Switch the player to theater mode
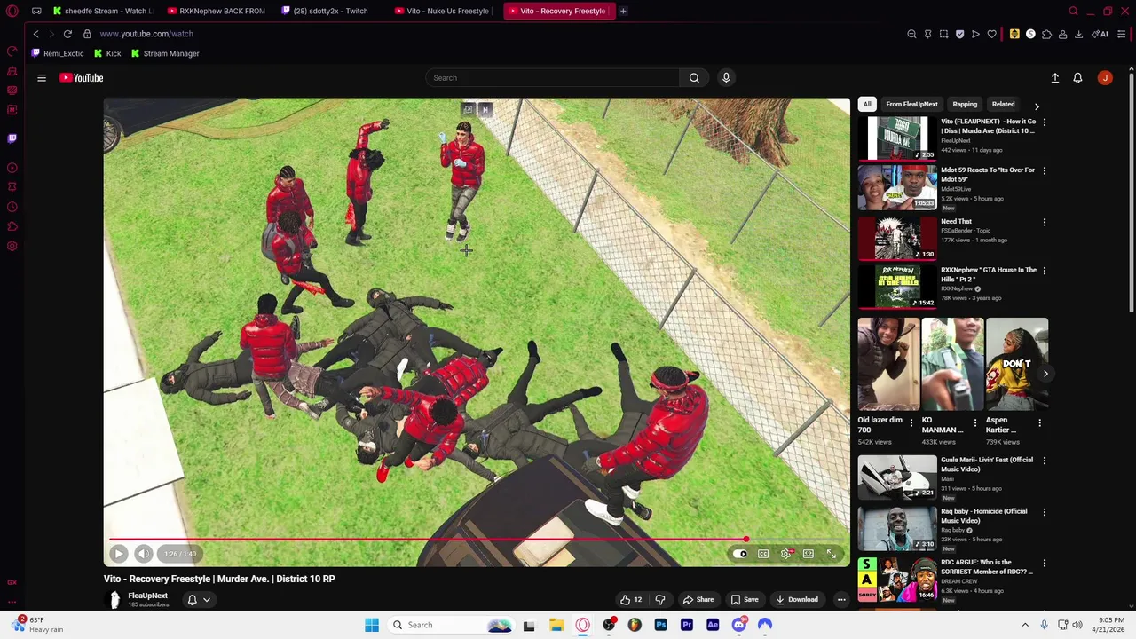This screenshot has width=1136, height=639. 809,554
